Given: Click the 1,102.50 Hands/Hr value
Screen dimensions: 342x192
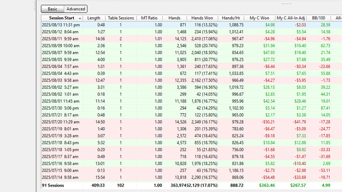Looking at the screenshot, I should [x=236, y=109].
